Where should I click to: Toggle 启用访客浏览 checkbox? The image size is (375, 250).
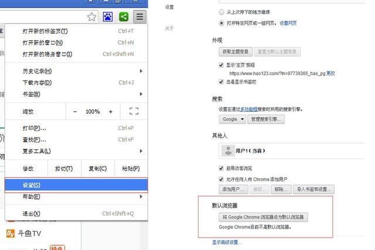(221, 168)
